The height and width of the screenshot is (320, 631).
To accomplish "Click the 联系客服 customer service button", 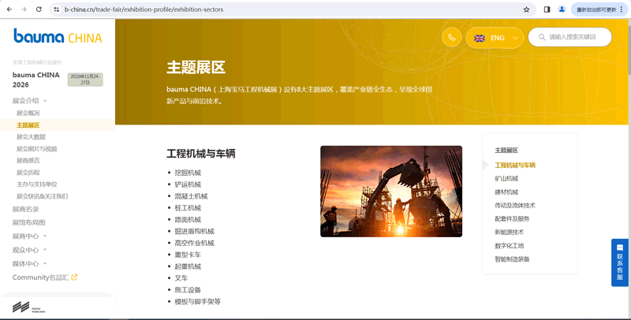I will click(620, 262).
